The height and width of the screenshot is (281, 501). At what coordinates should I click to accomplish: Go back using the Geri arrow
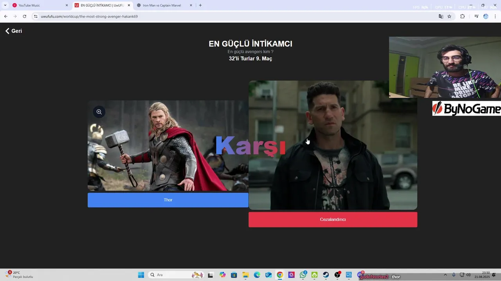pos(13,31)
